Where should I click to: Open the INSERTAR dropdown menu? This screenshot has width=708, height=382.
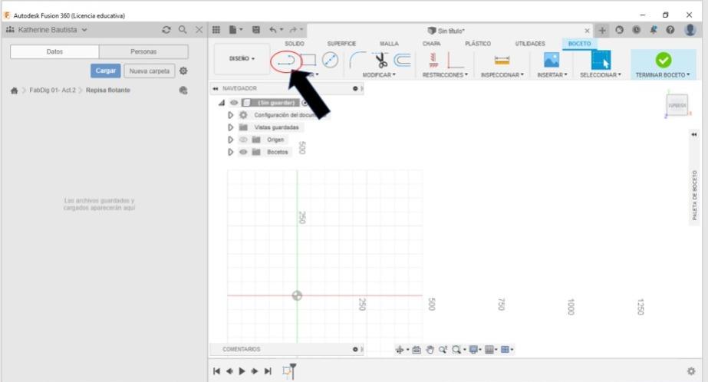552,75
